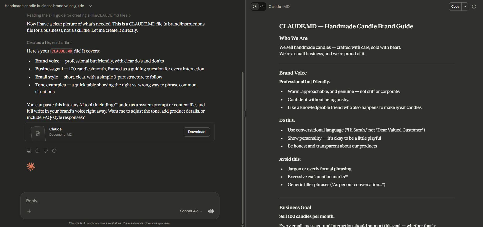Retry the response with the regenerate icon
Image resolution: width=483 pixels, height=227 pixels.
(54, 151)
